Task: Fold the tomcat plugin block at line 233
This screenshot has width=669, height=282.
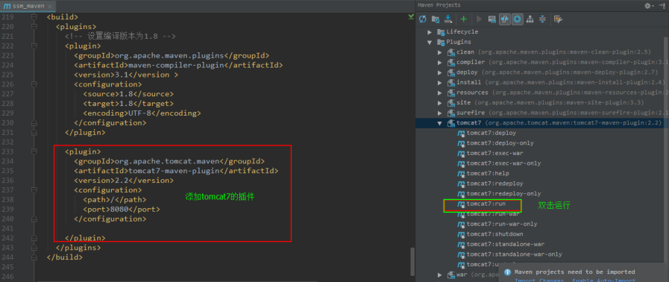Action: 34,152
